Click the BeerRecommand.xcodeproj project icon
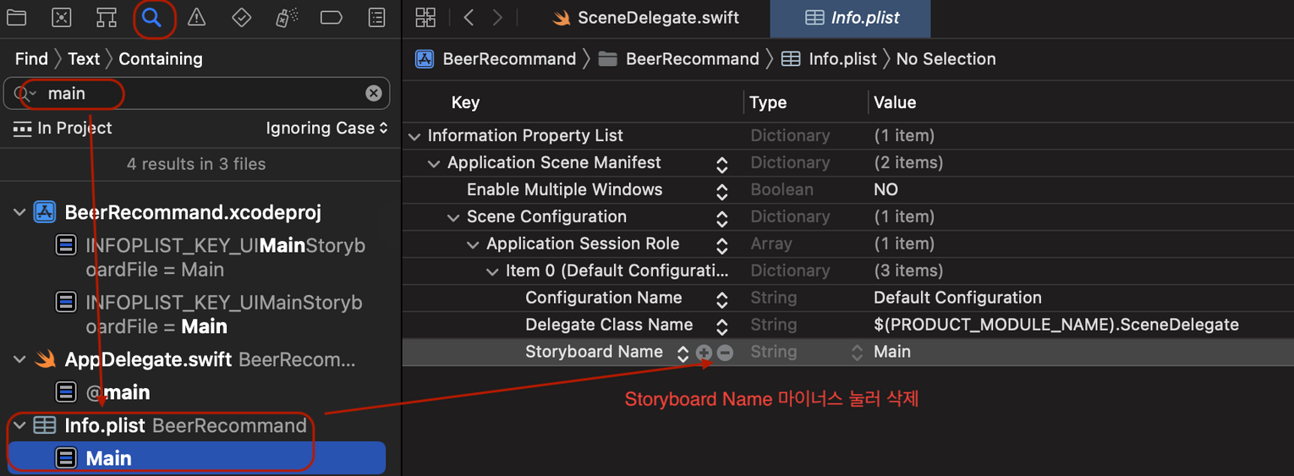The image size is (1294, 476). pos(45,212)
